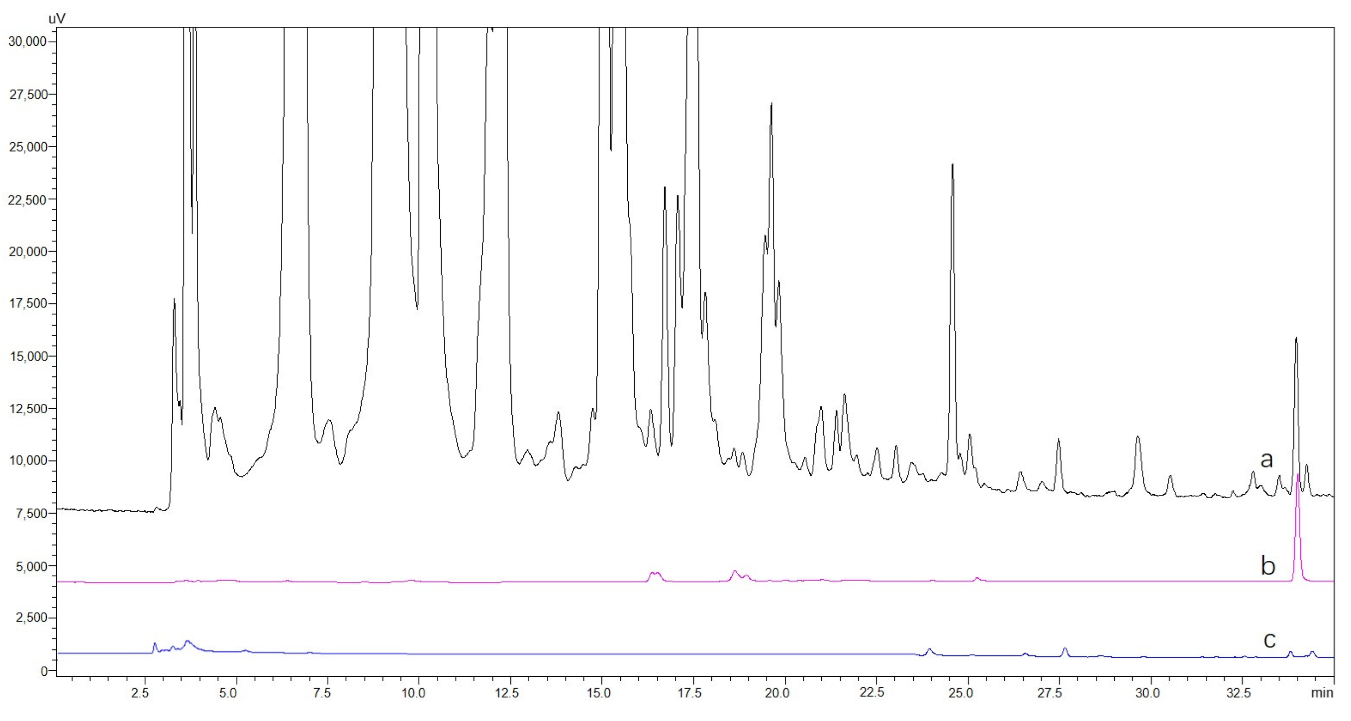Click the 2.5 x-axis tick label
Screen dimensions: 1351x721
tap(139, 693)
